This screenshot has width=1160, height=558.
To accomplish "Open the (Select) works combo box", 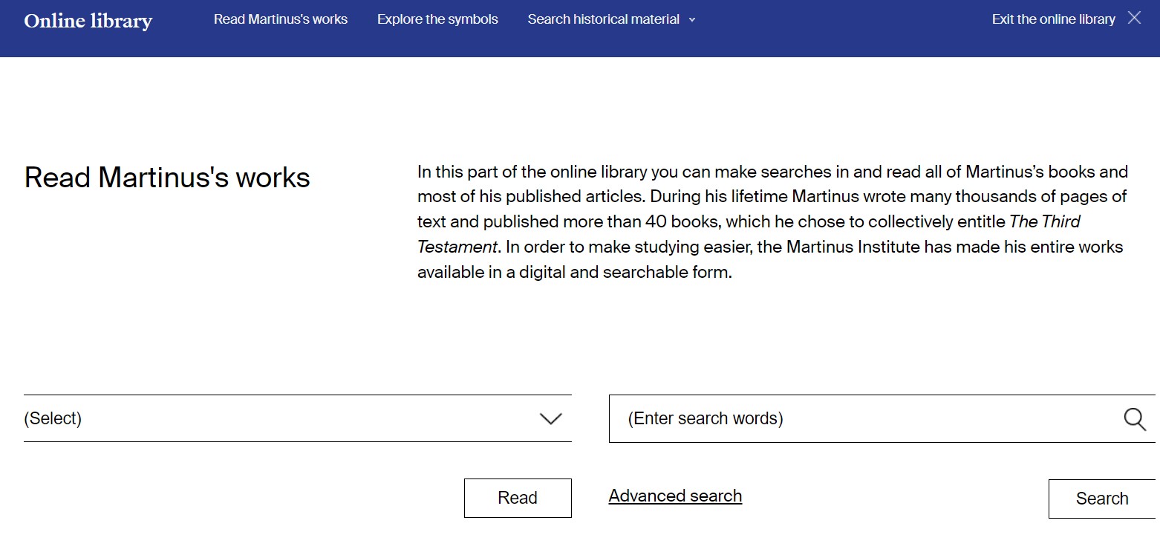I will click(x=282, y=418).
